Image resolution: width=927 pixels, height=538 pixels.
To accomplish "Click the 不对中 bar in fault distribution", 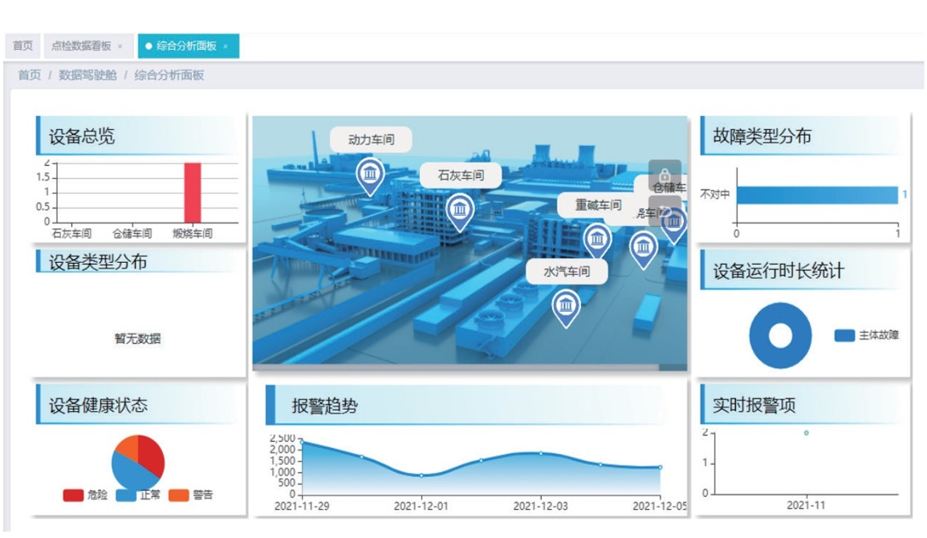I will tap(816, 195).
